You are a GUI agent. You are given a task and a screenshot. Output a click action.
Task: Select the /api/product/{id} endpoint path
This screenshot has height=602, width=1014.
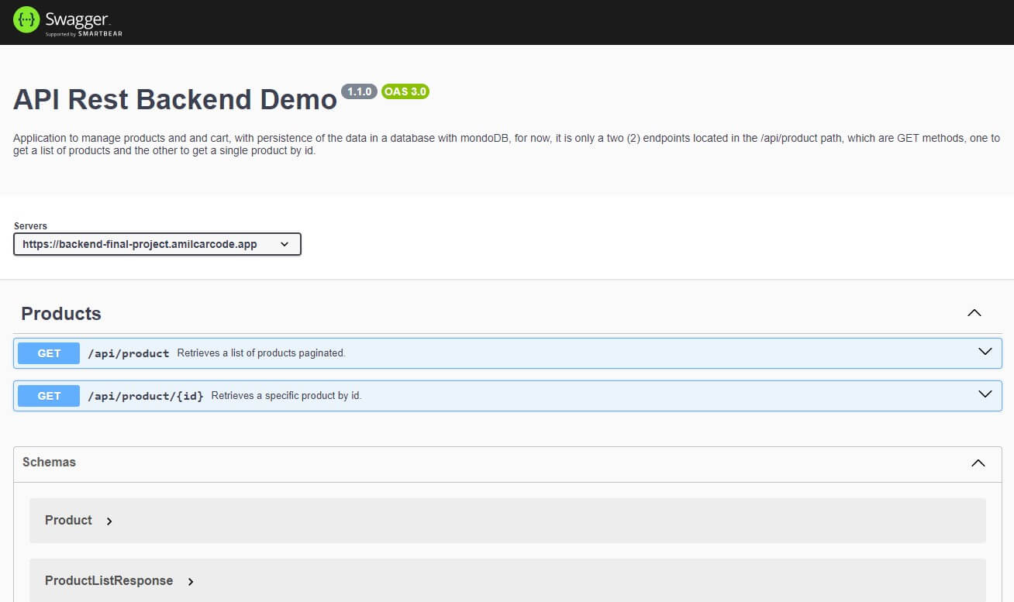click(x=145, y=396)
